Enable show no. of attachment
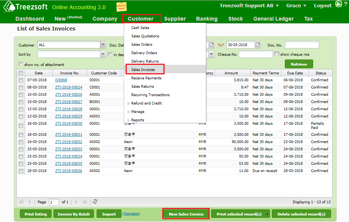Image resolution: width=349 pixels, height=222 pixels. (x=21, y=64)
